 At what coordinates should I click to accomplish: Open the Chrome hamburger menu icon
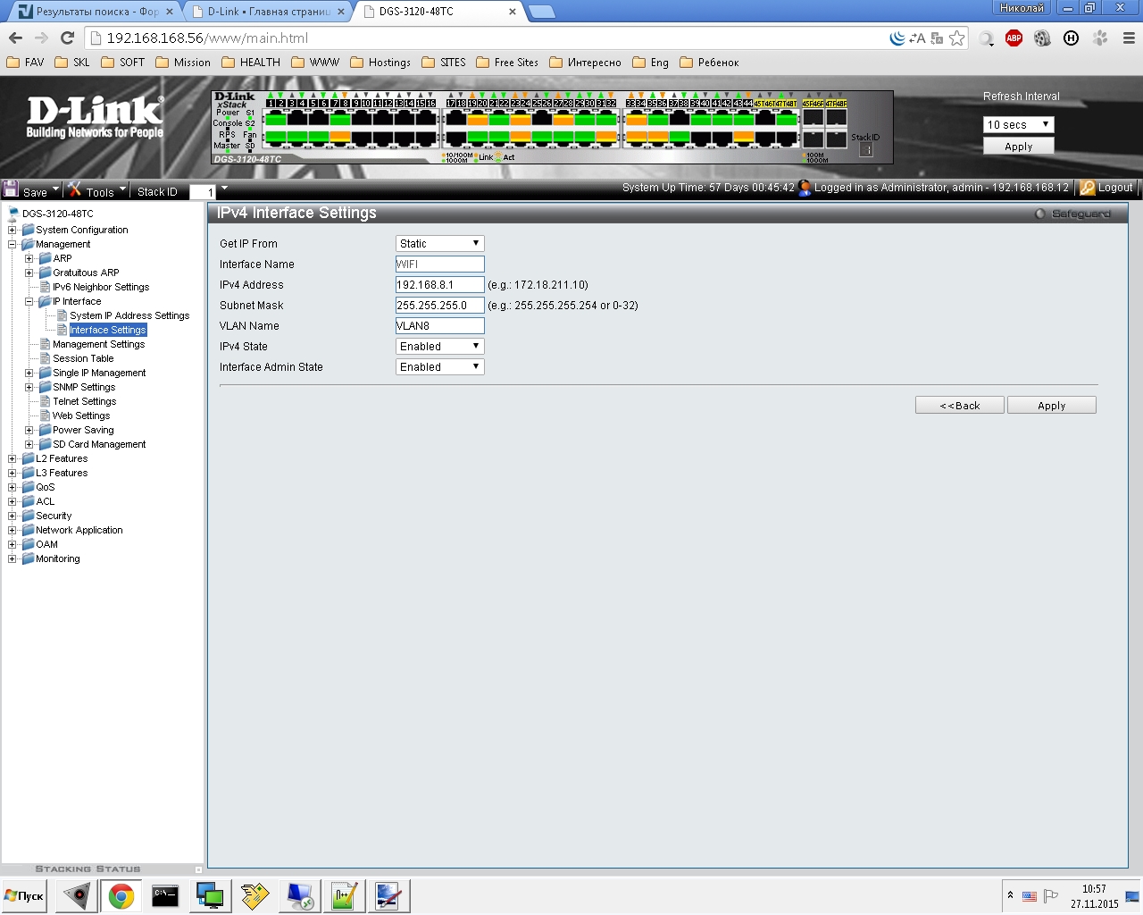click(x=1129, y=38)
